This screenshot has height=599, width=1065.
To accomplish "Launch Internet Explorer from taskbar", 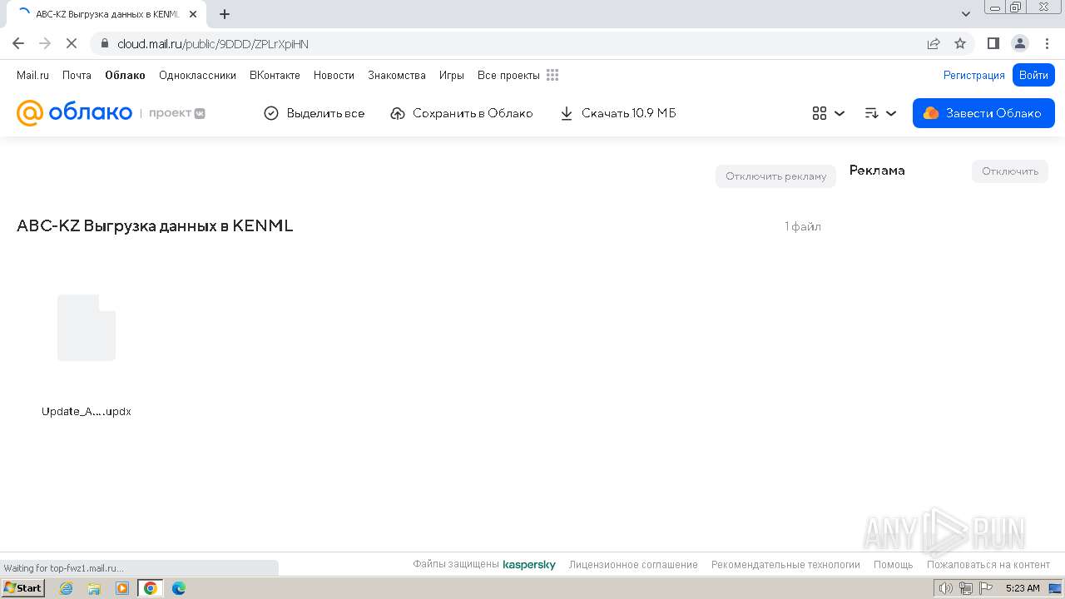I will pos(66,588).
